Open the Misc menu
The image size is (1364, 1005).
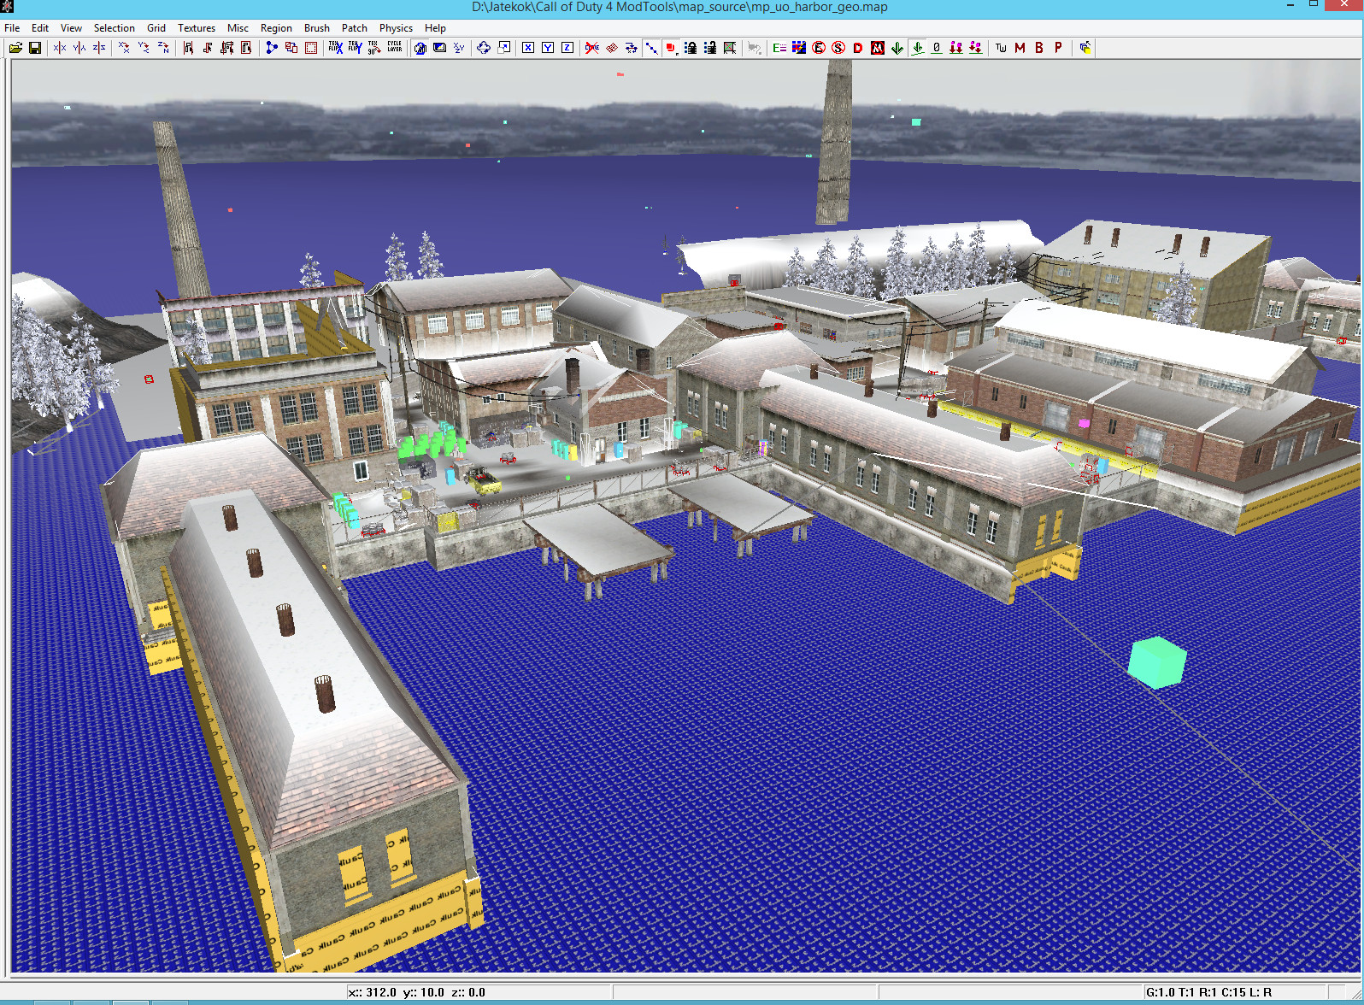tap(238, 28)
